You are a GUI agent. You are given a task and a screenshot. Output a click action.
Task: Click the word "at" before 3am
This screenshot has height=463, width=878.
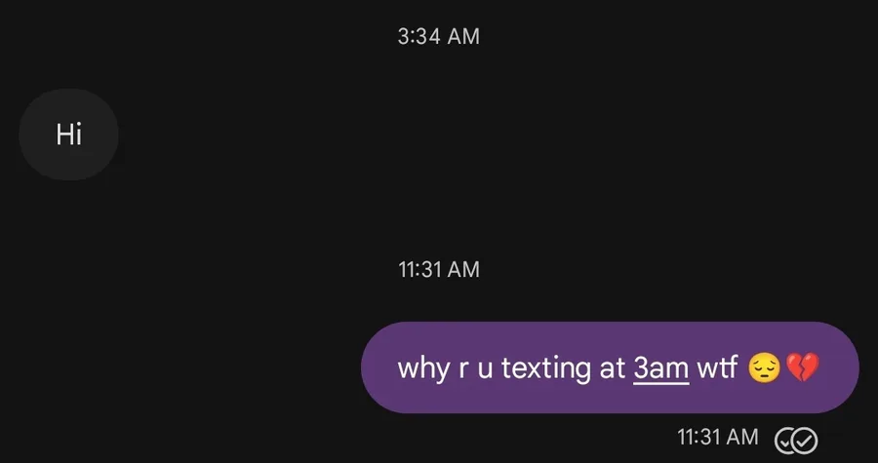tap(612, 369)
